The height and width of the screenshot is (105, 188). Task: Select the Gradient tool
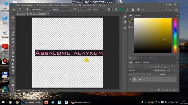point(13,60)
